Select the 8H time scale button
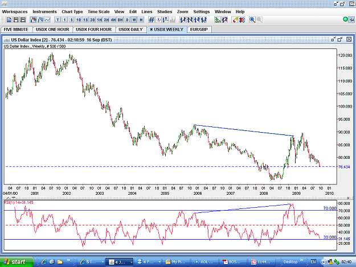The height and width of the screenshot is (267, 356). point(120,20)
